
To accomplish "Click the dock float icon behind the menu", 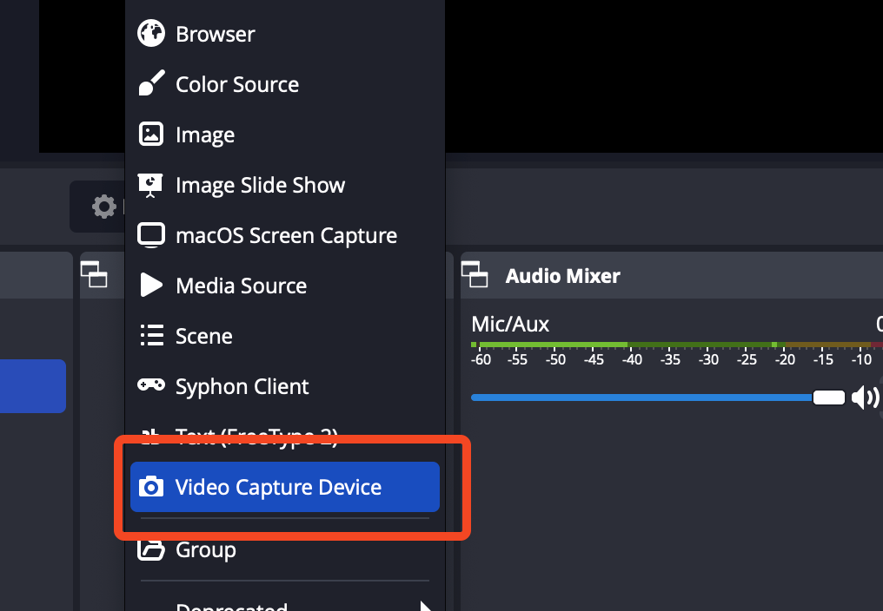I will pos(93,274).
